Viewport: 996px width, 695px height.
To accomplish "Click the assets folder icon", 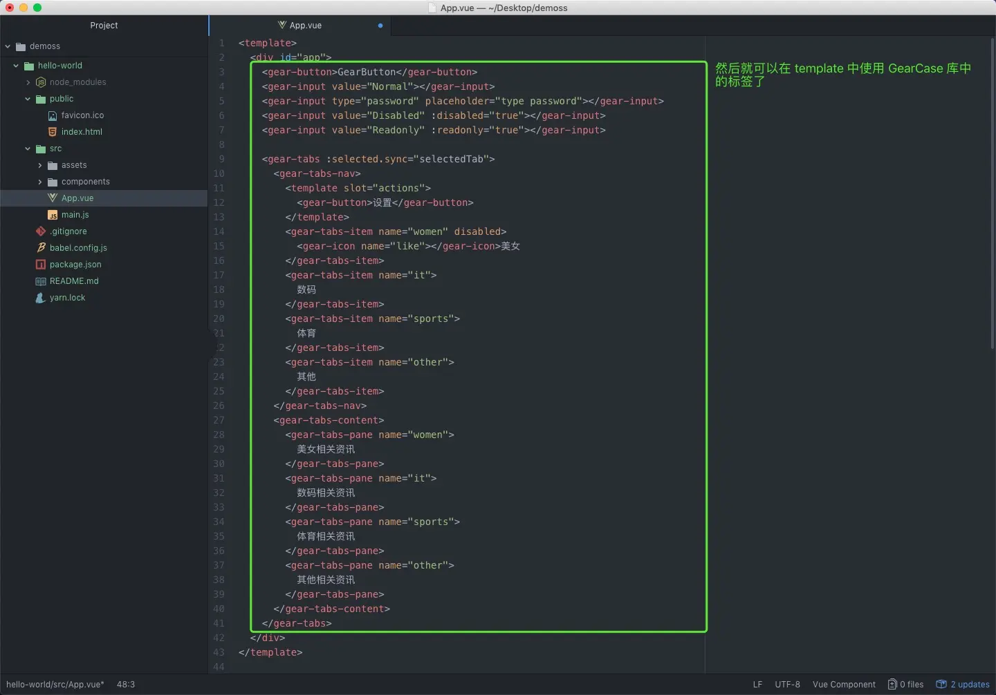I will (x=53, y=165).
